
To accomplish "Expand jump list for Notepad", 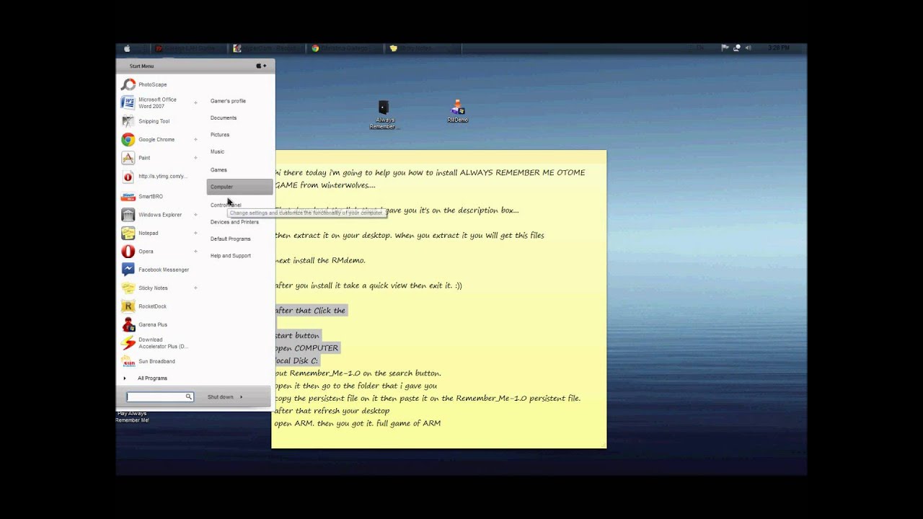I will 195,234.
